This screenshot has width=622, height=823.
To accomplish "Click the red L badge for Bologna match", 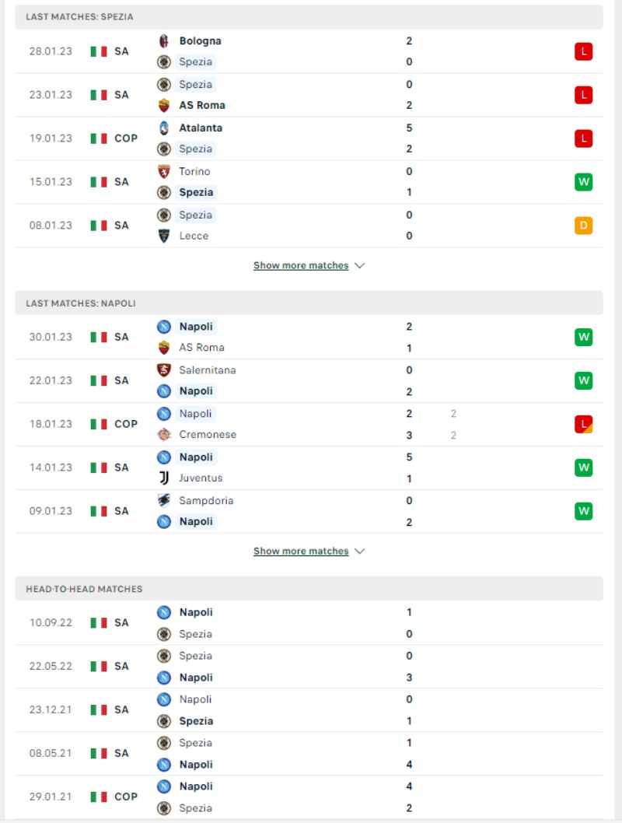I will pyautogui.click(x=583, y=51).
